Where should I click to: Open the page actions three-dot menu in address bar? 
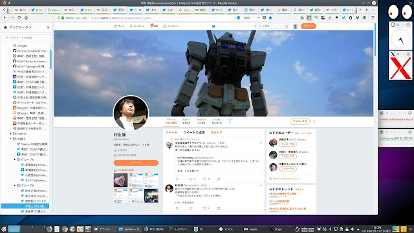coord(258,17)
